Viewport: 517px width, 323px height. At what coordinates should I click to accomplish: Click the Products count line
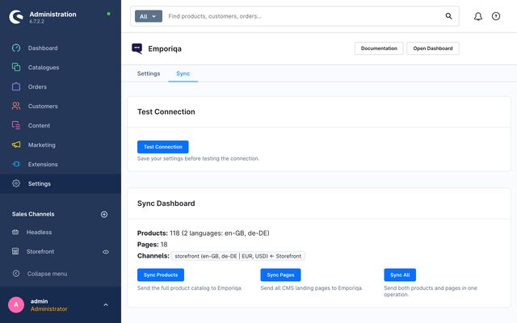(x=204, y=233)
